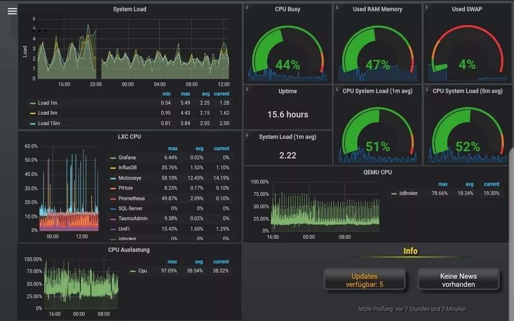Open the System Load panel title menu

click(x=129, y=9)
